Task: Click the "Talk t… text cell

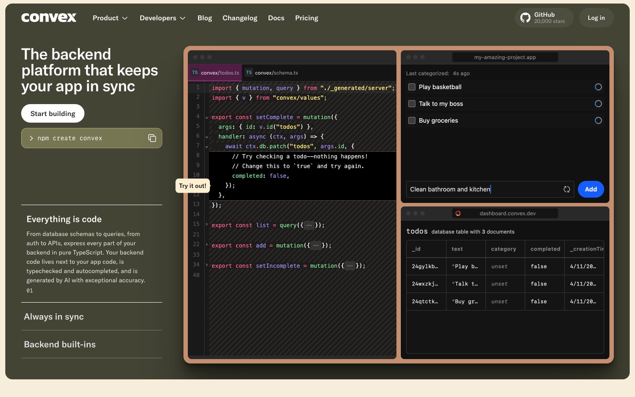Action: (x=466, y=284)
